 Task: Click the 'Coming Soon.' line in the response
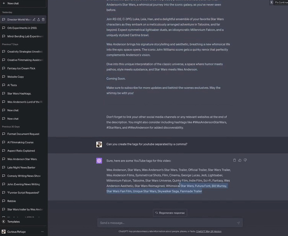(x=116, y=79)
